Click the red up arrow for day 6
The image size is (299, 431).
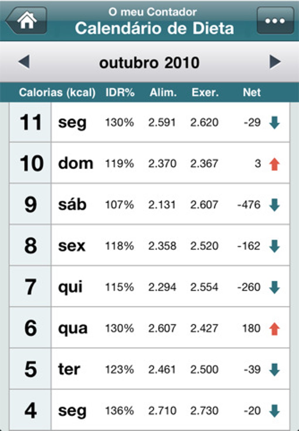coord(274,329)
